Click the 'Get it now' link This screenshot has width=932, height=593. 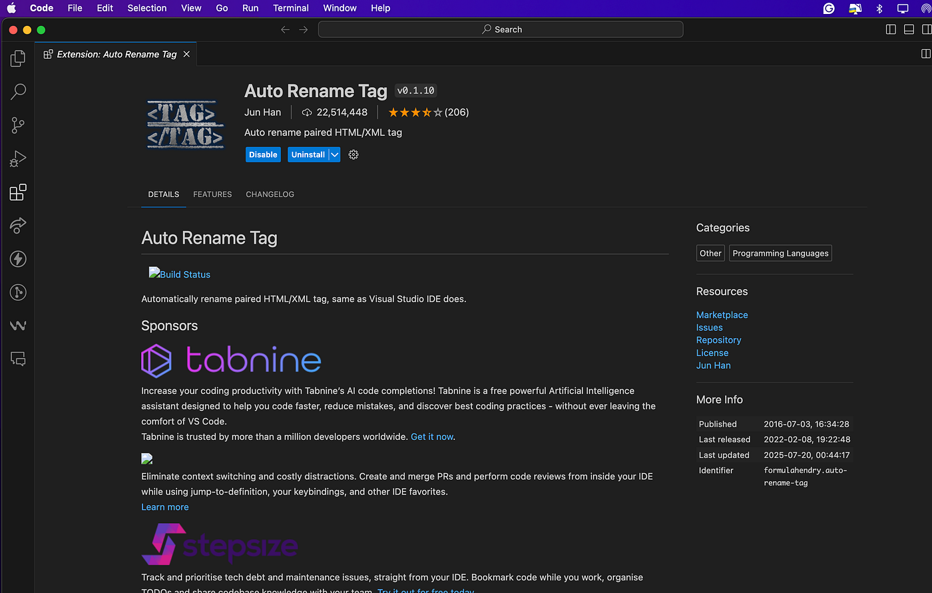pos(432,437)
